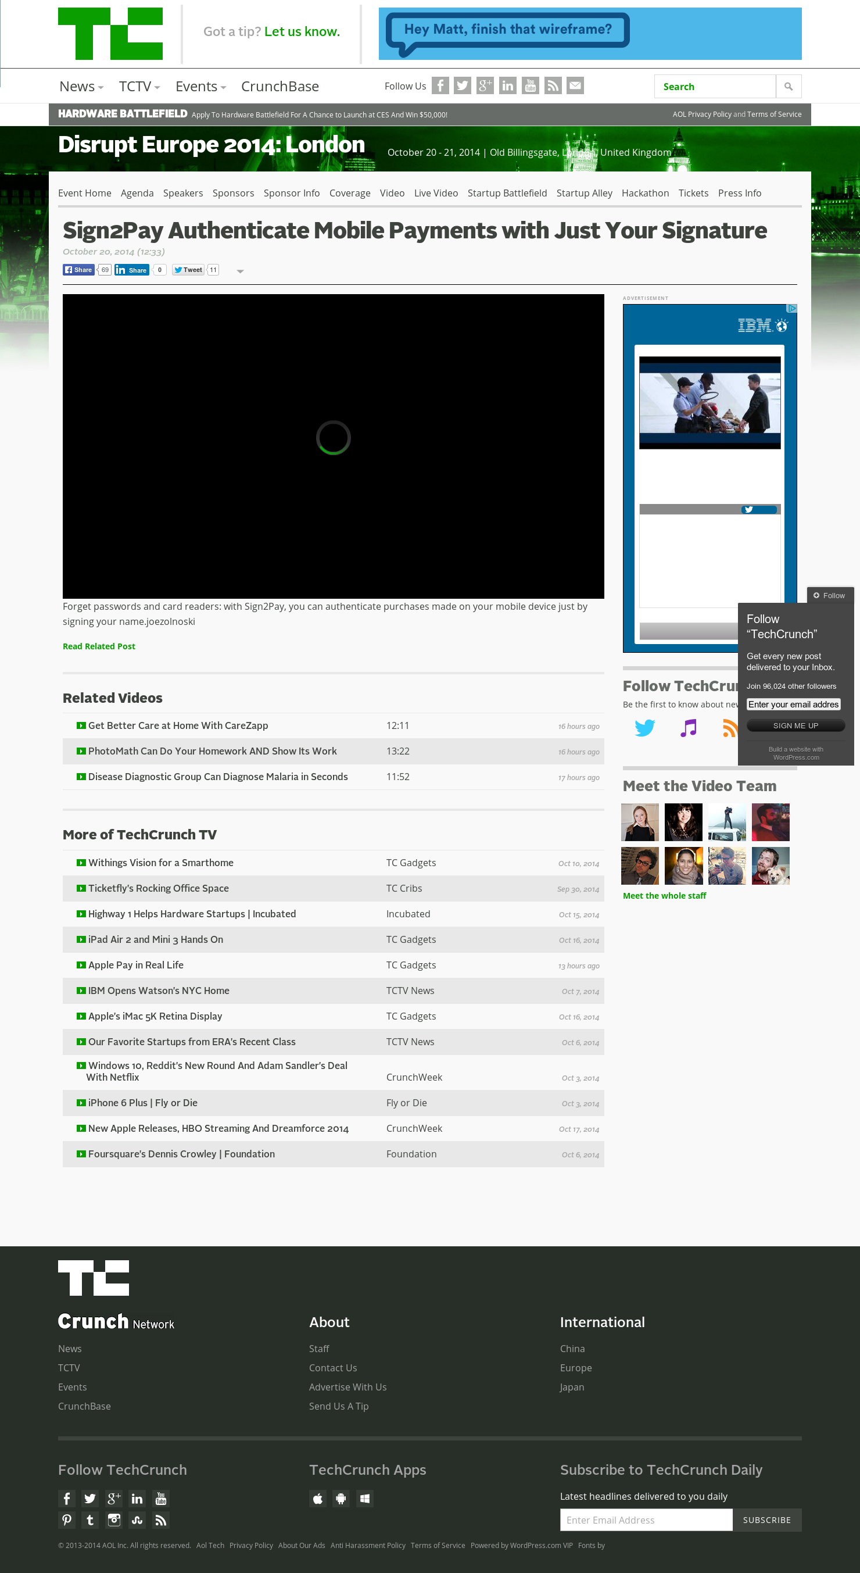
Task: Click the RSS feed icon in header
Action: point(553,85)
